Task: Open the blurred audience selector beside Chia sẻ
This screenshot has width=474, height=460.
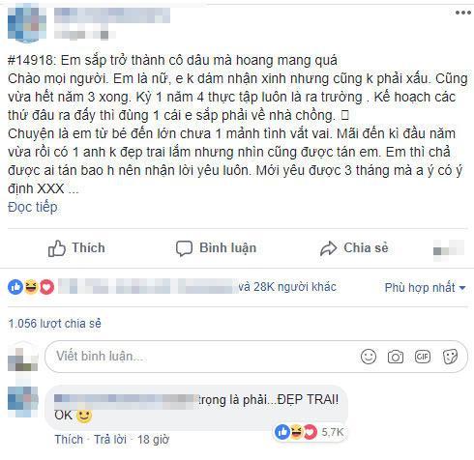Action: point(449,248)
